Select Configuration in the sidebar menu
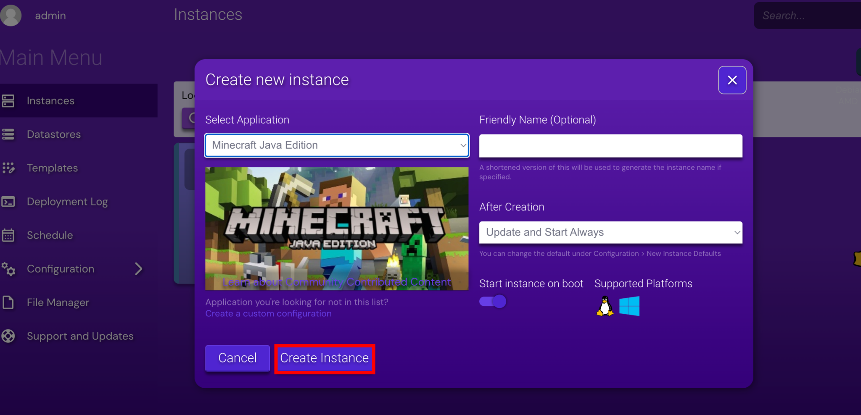Viewport: 861px width, 415px height. 60,269
